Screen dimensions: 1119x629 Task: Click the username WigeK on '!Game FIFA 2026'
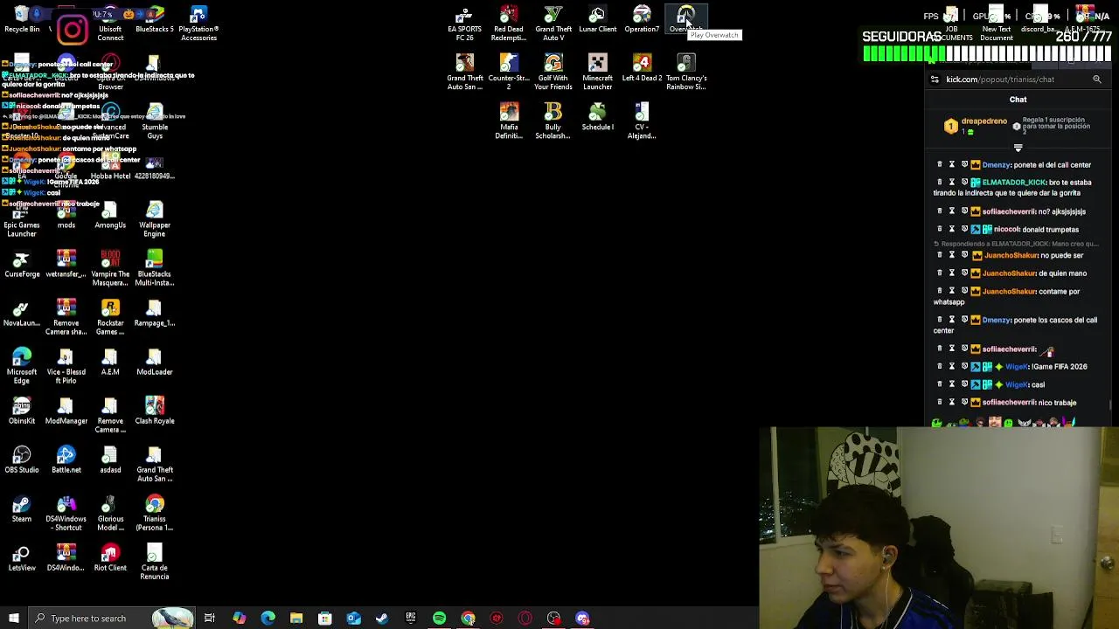pos(1017,367)
